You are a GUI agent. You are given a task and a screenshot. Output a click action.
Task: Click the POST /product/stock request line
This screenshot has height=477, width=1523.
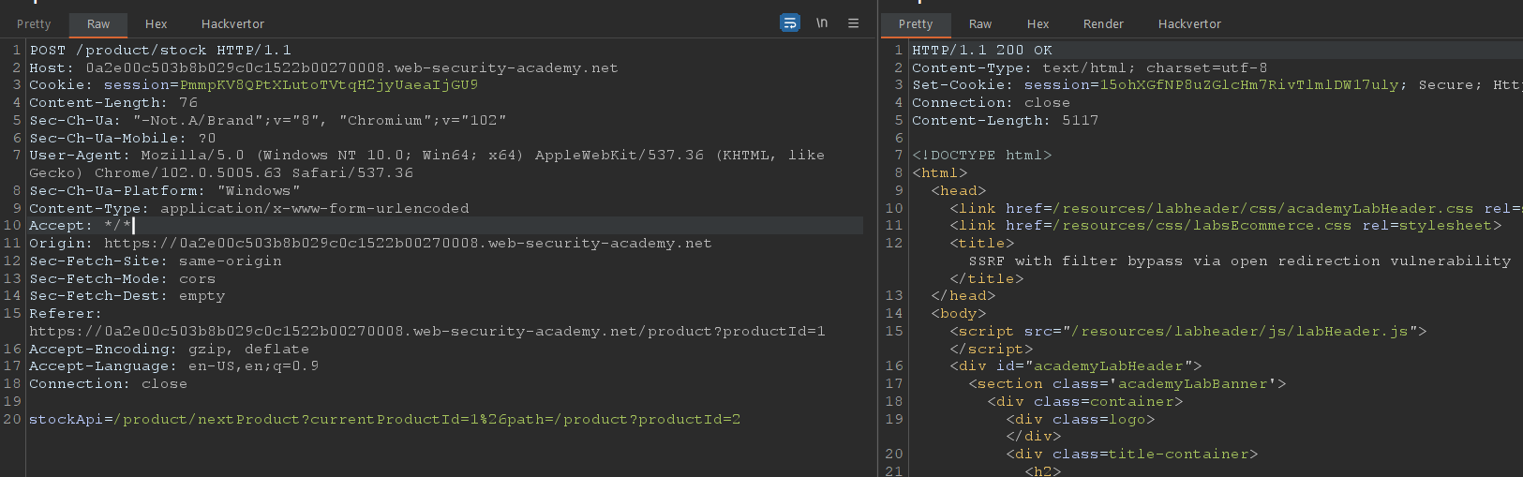(159, 51)
